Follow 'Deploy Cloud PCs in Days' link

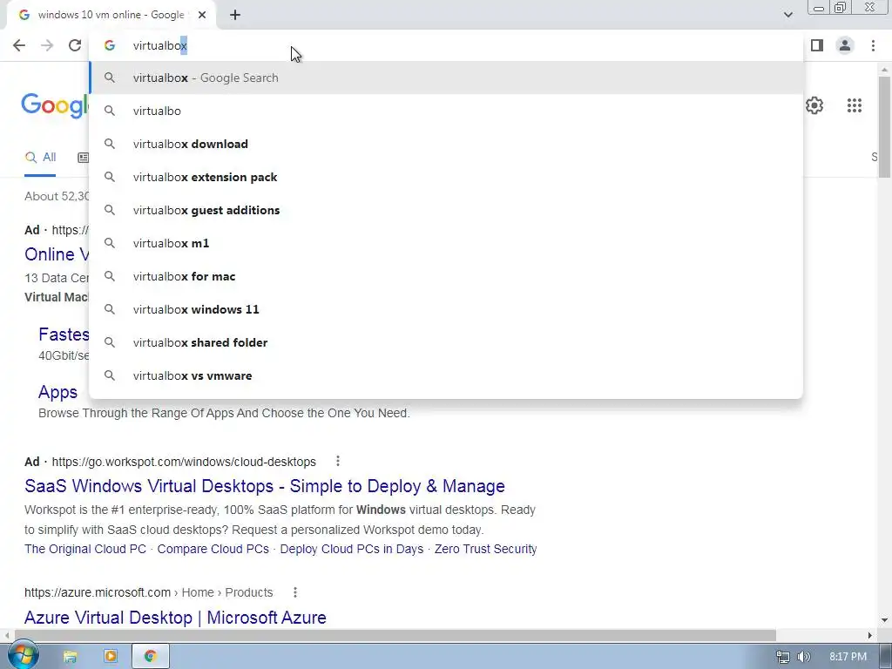[x=352, y=549]
